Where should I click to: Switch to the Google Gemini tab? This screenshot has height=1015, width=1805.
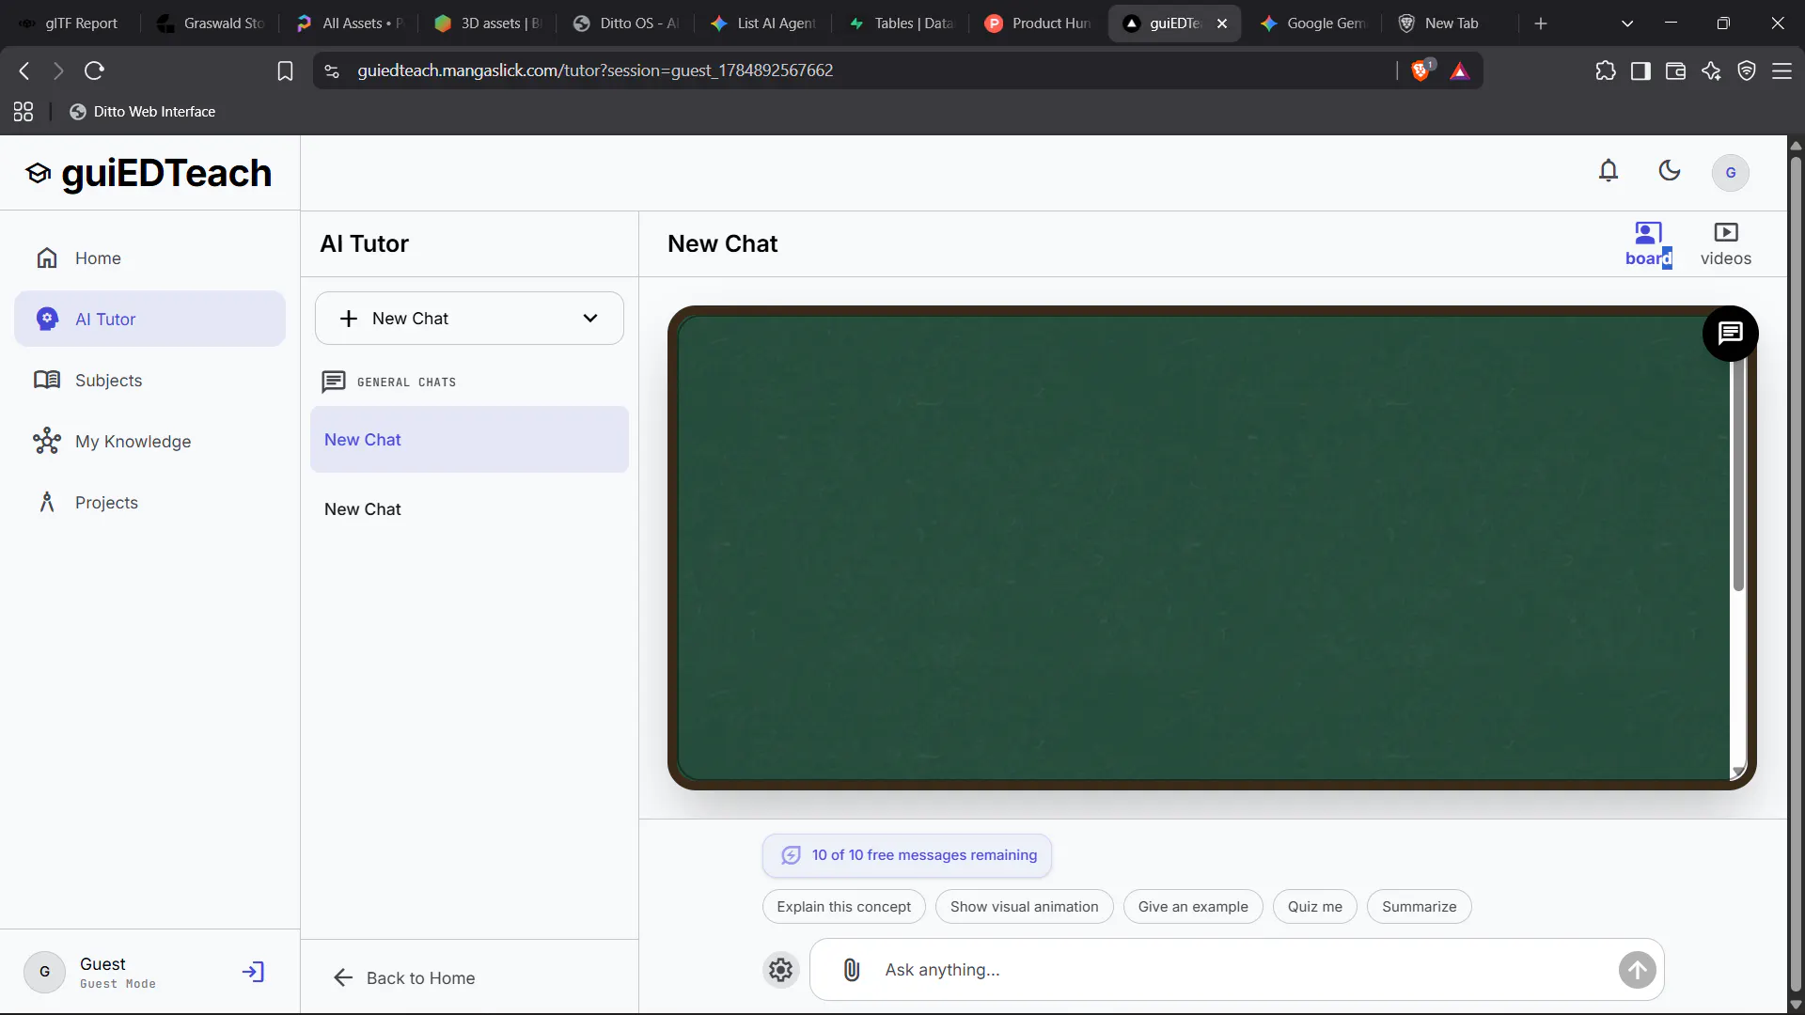pos(1314,23)
